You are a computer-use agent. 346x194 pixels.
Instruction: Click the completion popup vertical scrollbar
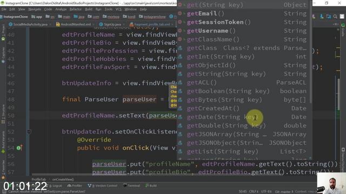[310, 52]
